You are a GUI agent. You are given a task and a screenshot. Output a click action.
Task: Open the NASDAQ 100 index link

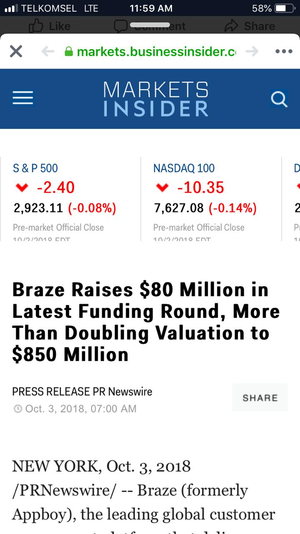(184, 168)
